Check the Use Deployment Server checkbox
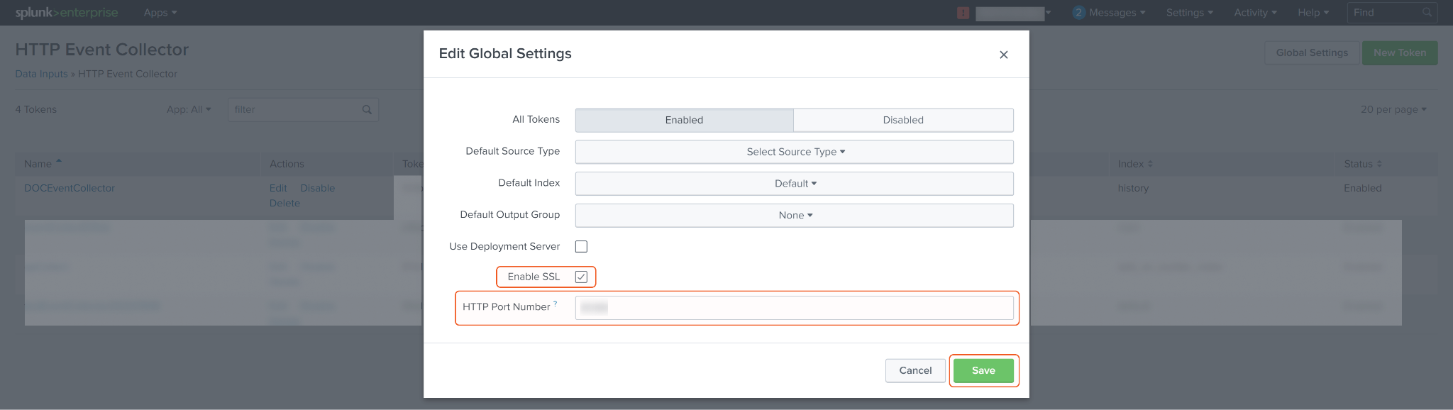 [581, 246]
